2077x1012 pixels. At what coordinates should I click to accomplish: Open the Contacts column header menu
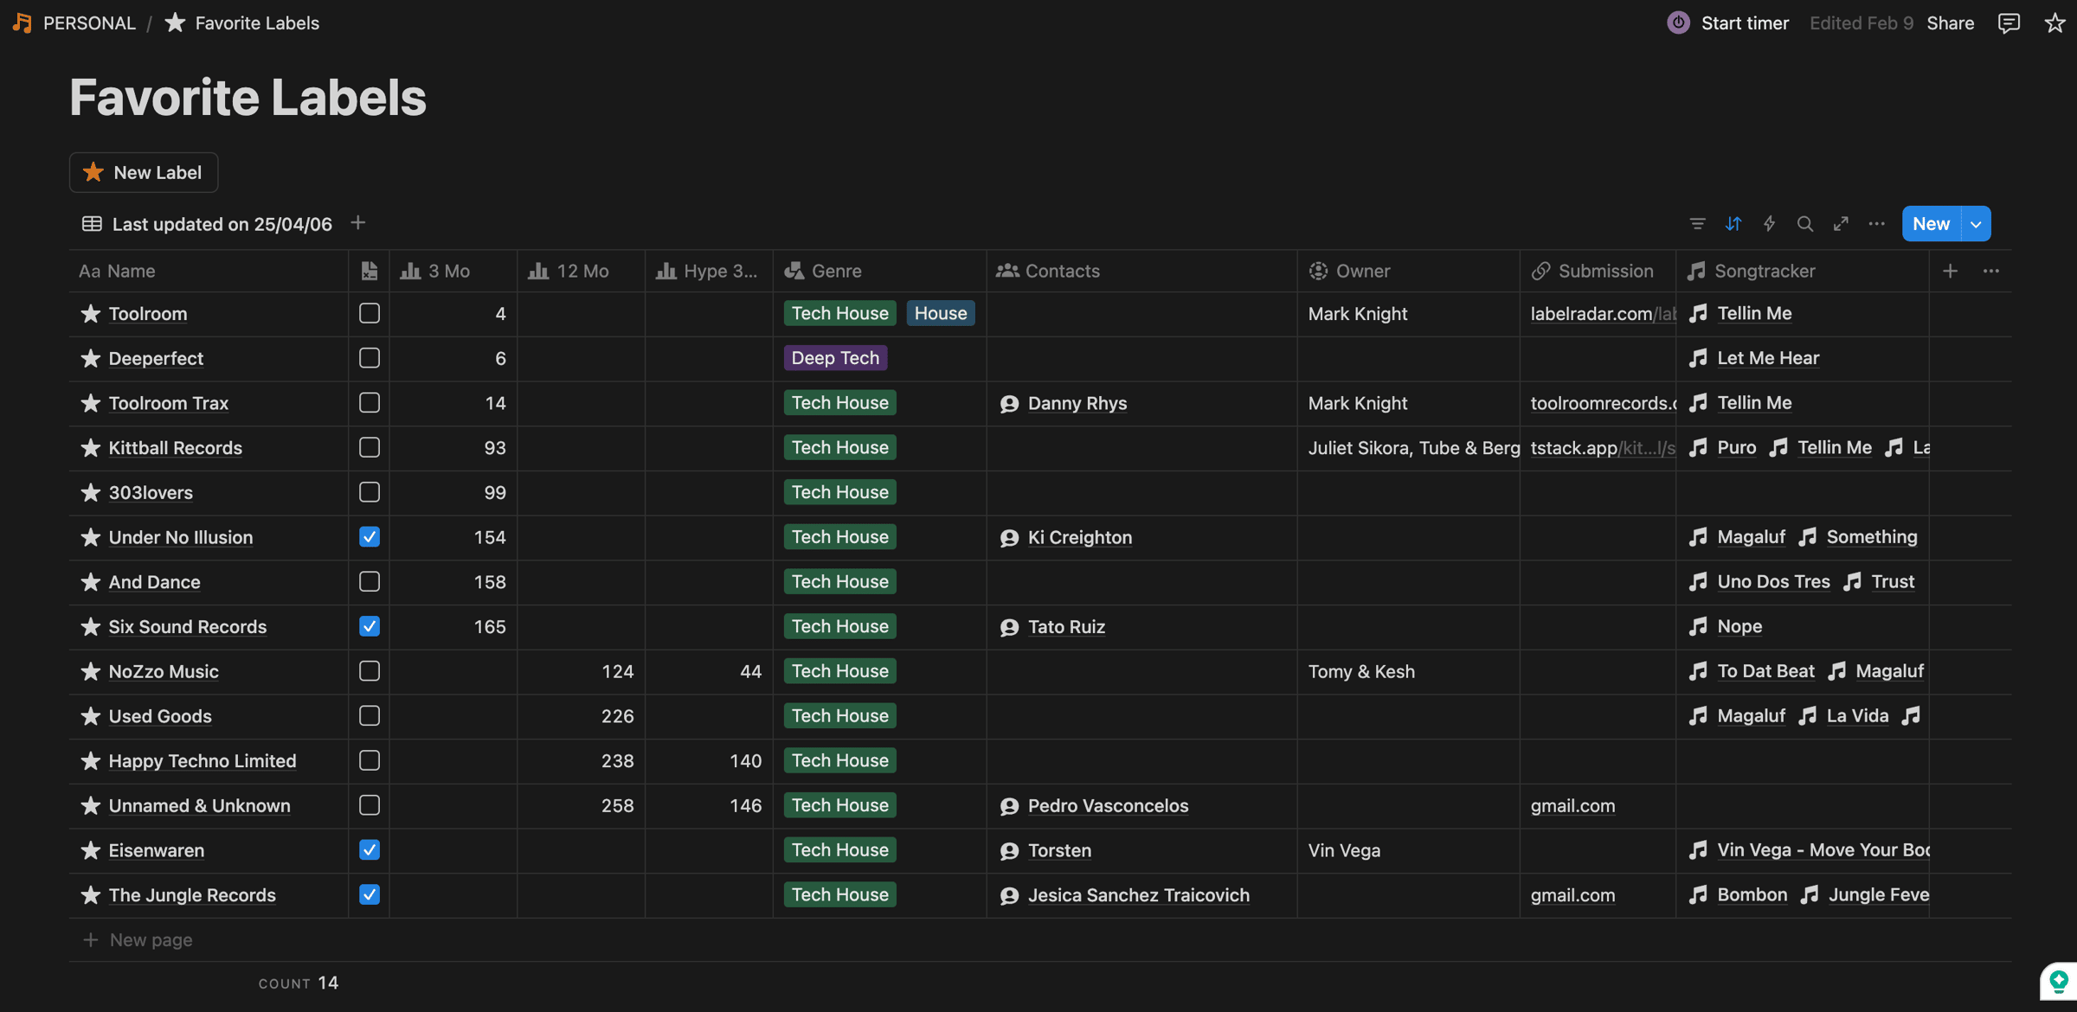pos(1141,271)
